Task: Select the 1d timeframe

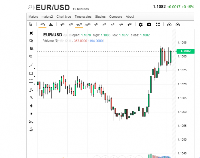Action: pyautogui.click(x=112, y=25)
